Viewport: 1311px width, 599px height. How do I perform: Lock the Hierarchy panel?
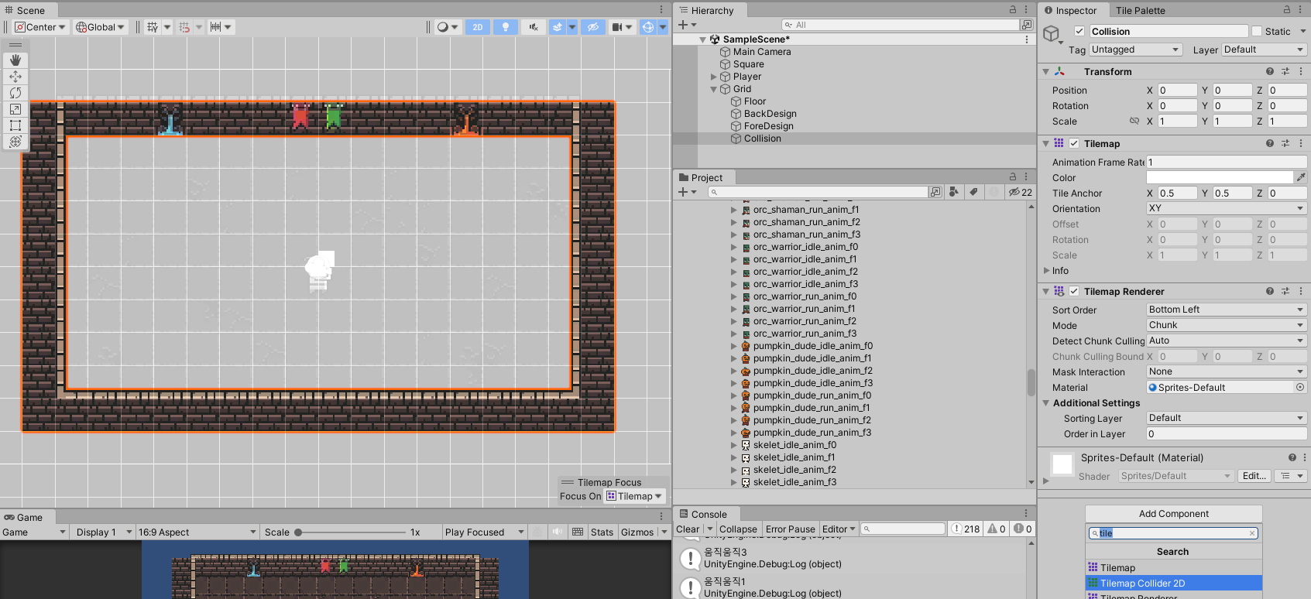tap(1012, 10)
